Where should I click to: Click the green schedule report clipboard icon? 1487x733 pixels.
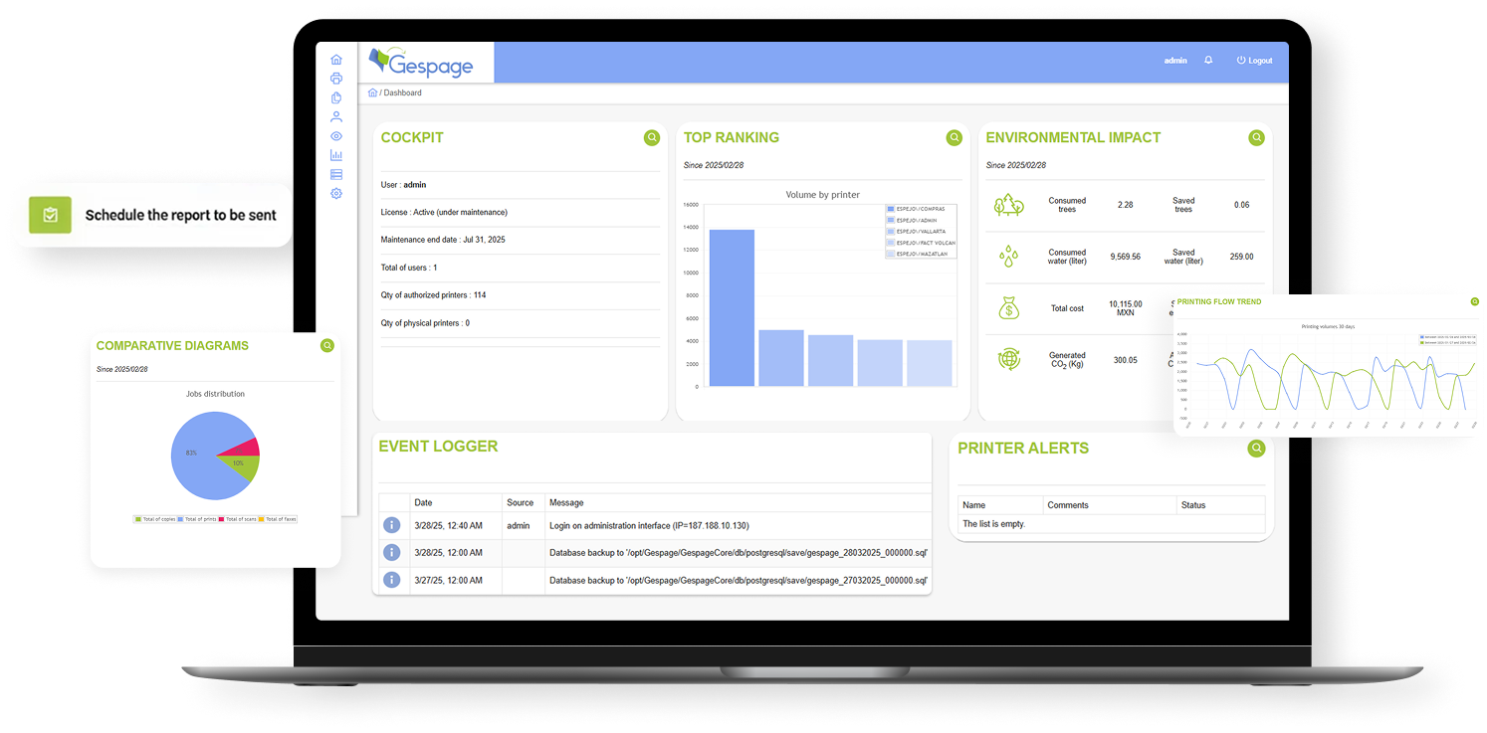pyautogui.click(x=50, y=215)
